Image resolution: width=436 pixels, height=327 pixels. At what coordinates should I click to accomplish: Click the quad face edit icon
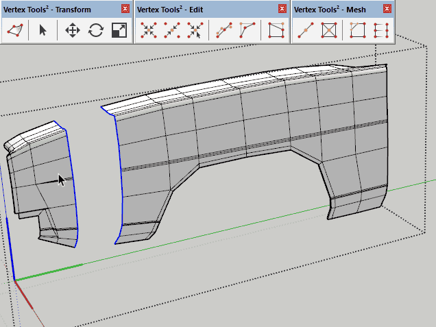276,30
